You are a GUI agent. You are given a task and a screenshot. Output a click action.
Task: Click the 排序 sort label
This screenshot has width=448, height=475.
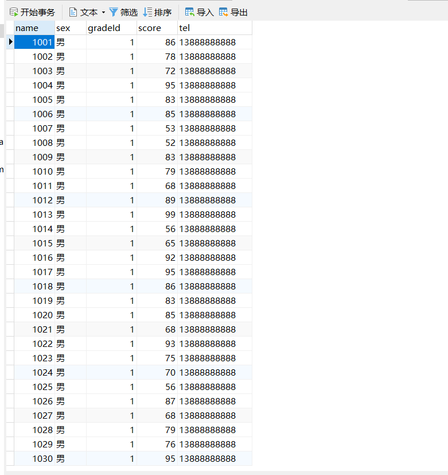click(163, 13)
